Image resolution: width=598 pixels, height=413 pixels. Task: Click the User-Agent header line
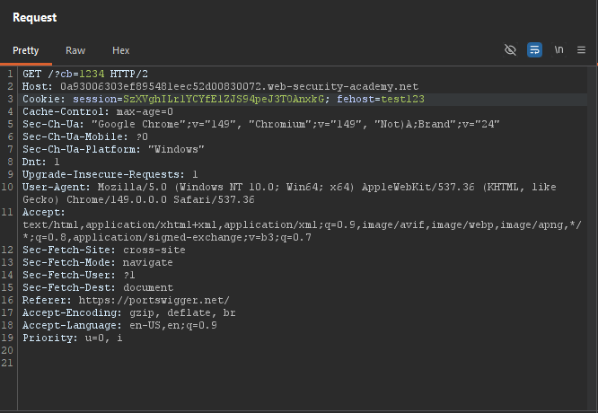289,187
